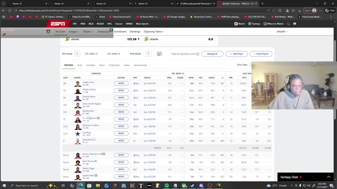Viewport: 337px width, 189px height.
Task: Click MOVE button for Stefon Diggs
Action: (x=121, y=169)
